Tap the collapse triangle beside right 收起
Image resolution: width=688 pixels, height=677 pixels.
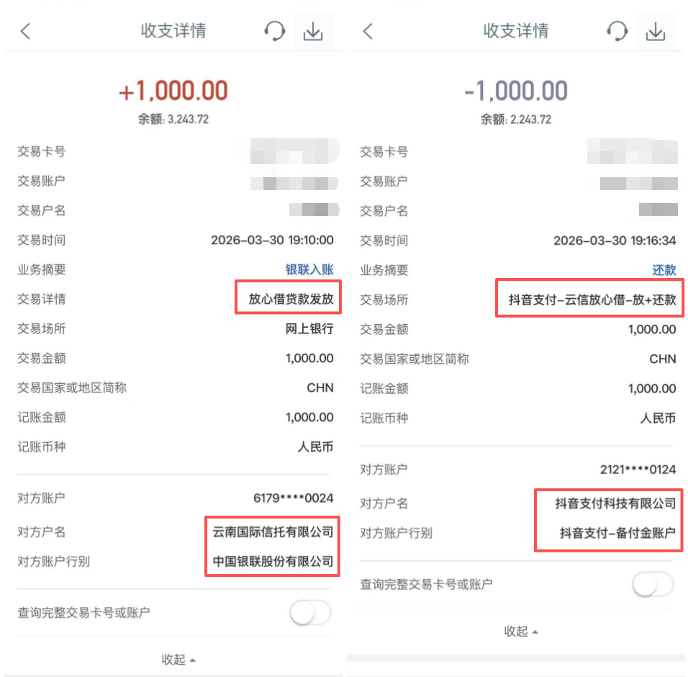pos(535,632)
